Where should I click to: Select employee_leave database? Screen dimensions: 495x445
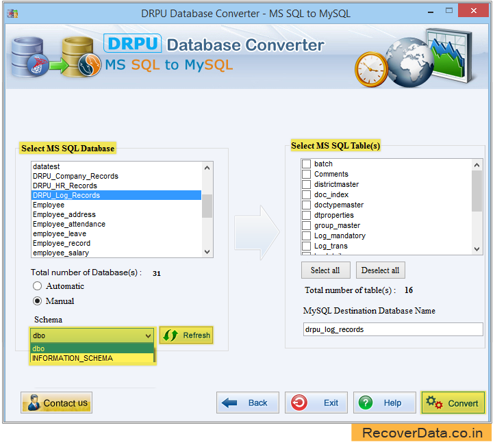(x=116, y=234)
